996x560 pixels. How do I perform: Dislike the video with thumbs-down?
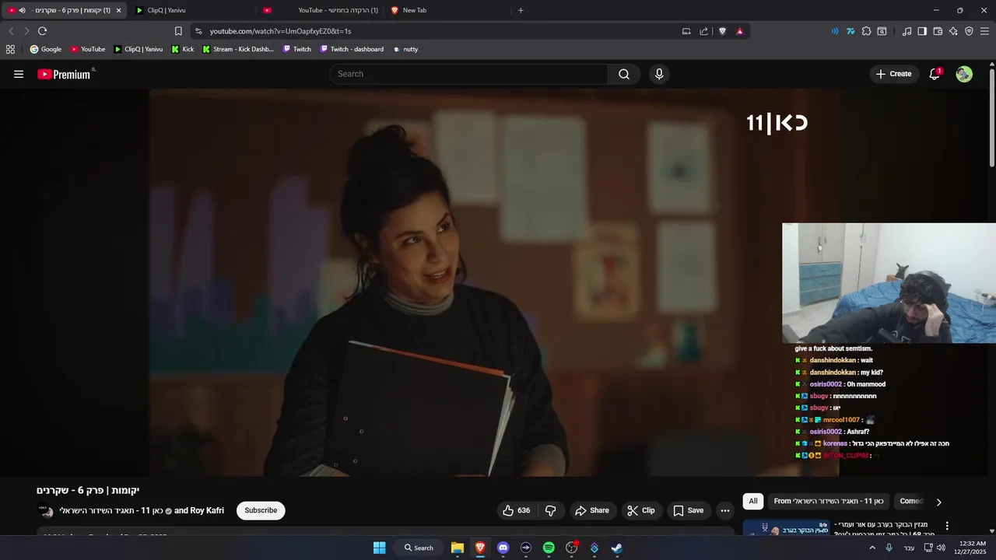pos(551,510)
